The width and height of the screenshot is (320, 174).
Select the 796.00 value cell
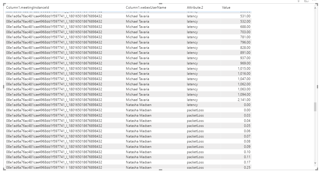[x=245, y=42]
